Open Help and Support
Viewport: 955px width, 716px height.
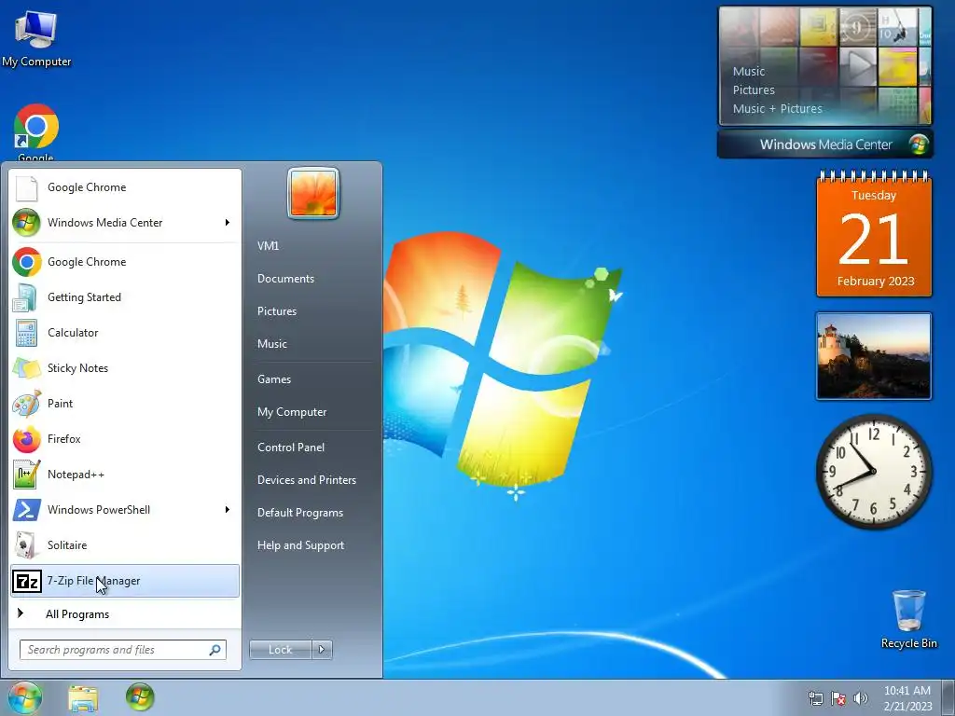tap(300, 545)
